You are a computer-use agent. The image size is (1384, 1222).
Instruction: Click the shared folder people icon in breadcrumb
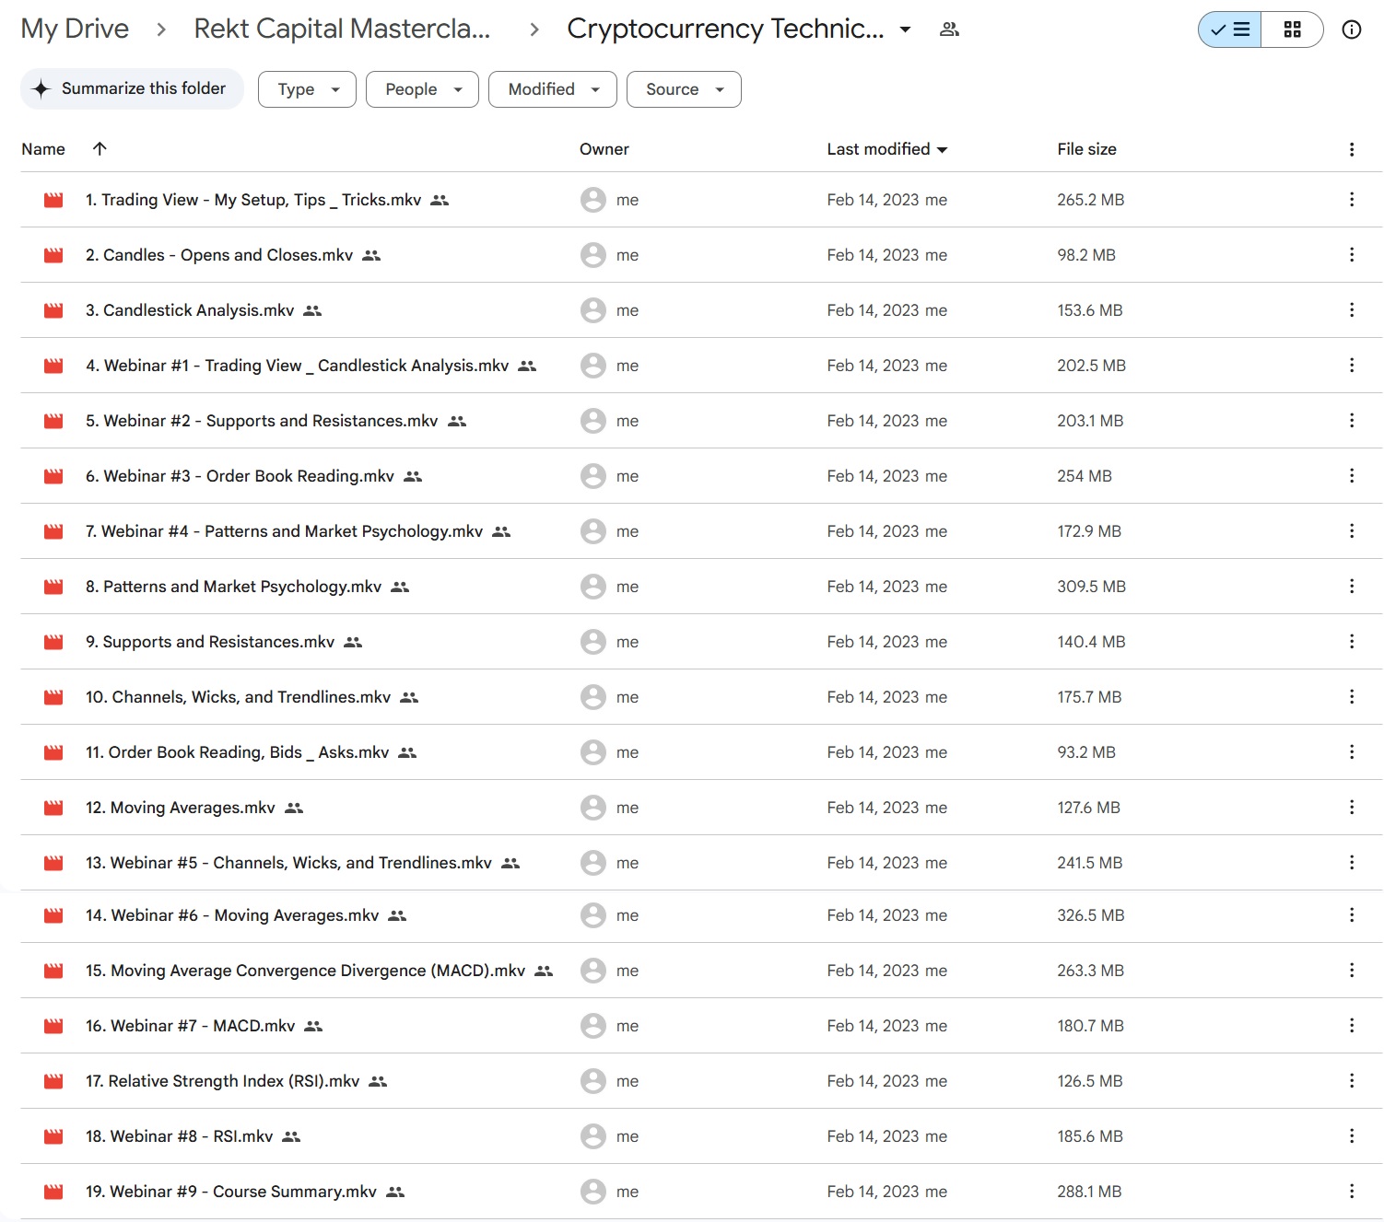949,29
